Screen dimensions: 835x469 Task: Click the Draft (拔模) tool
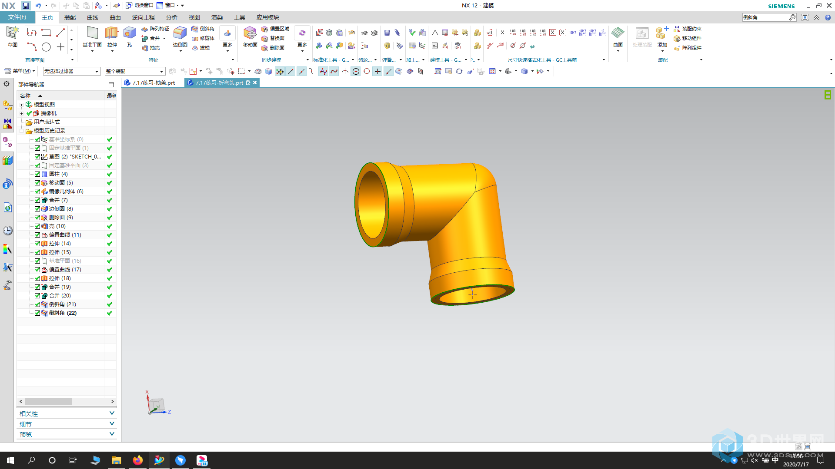click(201, 48)
